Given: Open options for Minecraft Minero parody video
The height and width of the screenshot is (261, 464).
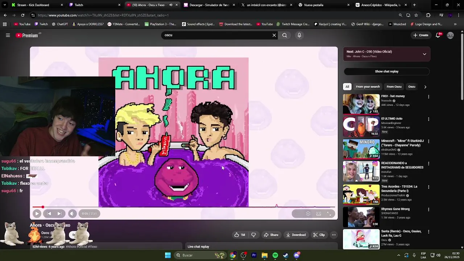Looking at the screenshot, I should click(x=428, y=141).
